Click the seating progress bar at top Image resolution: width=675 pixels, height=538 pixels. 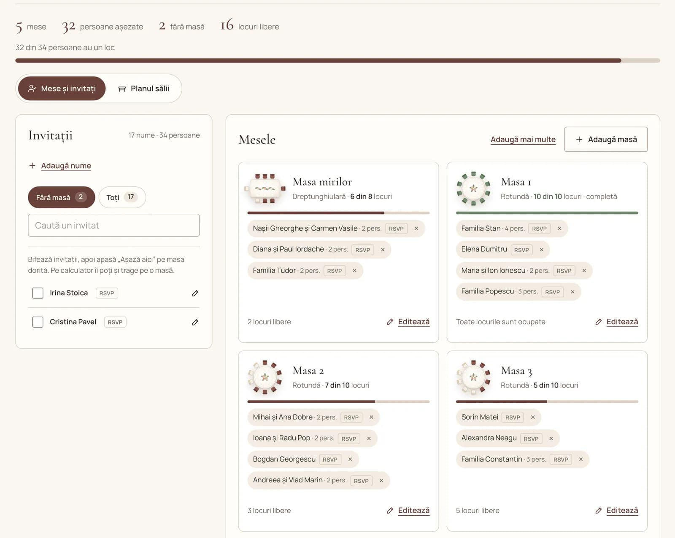point(337,61)
